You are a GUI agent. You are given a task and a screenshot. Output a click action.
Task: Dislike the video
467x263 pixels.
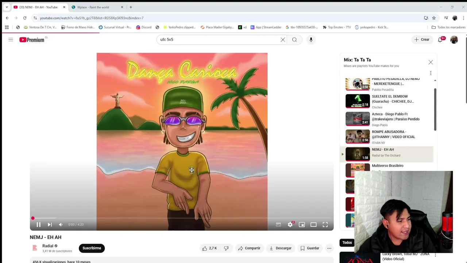point(226,248)
